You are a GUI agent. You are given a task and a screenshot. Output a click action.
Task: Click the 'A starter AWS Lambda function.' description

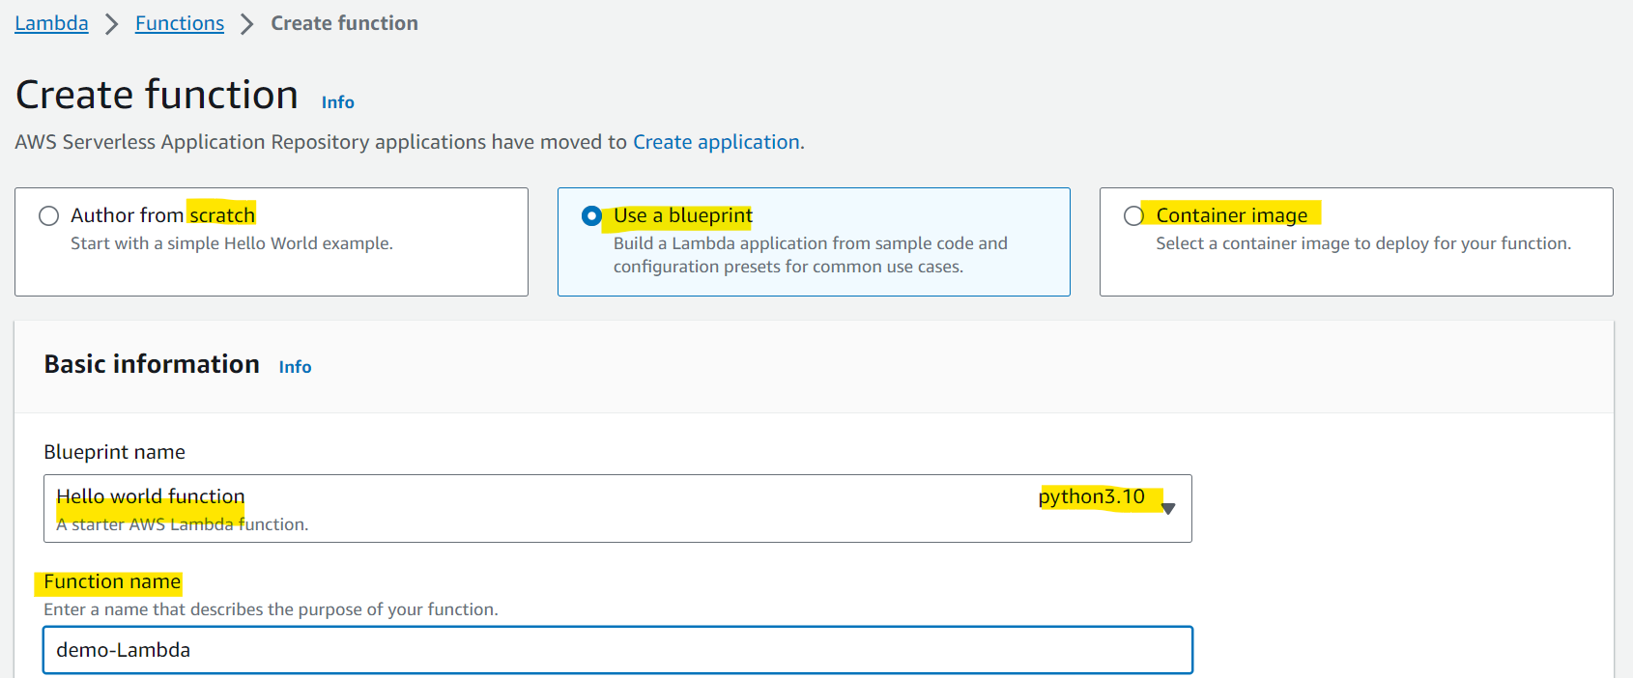pyautogui.click(x=183, y=524)
